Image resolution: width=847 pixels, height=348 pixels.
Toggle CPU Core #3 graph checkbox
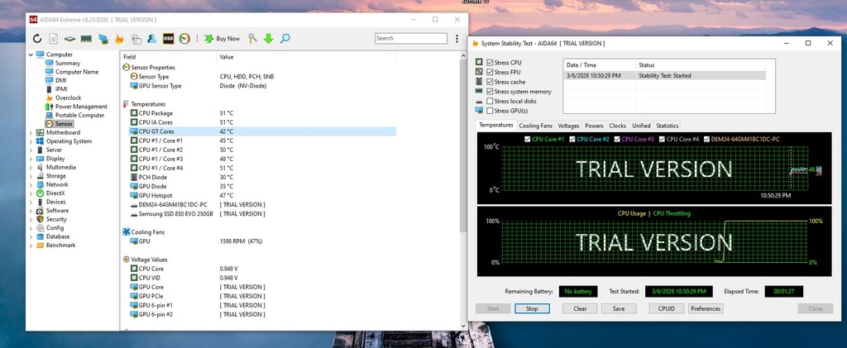[616, 139]
